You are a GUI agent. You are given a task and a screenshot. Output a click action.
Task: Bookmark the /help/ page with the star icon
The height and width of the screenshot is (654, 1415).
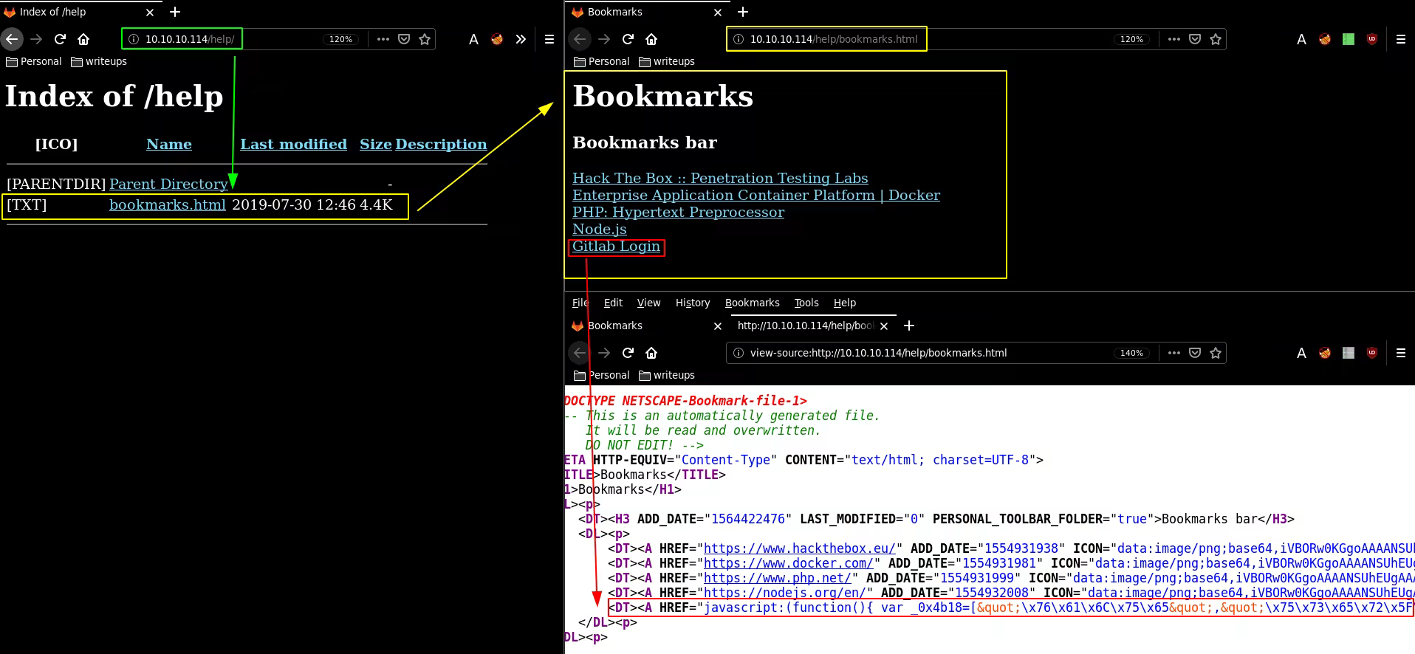pos(425,39)
